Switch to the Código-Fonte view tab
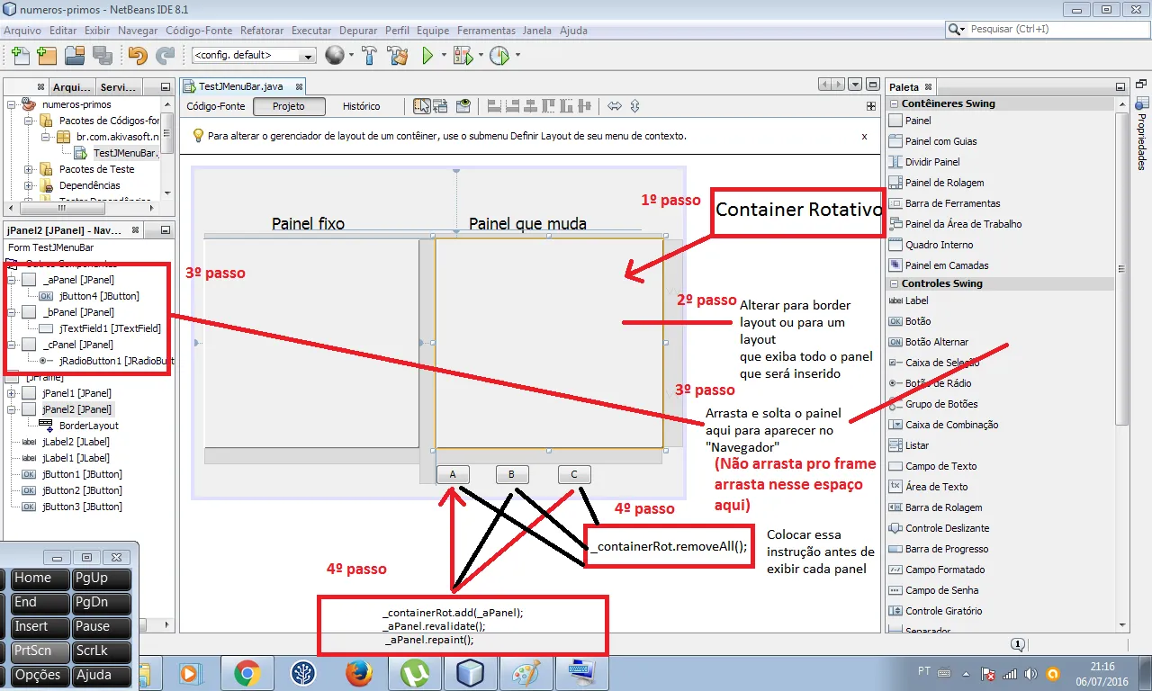 pyautogui.click(x=215, y=106)
